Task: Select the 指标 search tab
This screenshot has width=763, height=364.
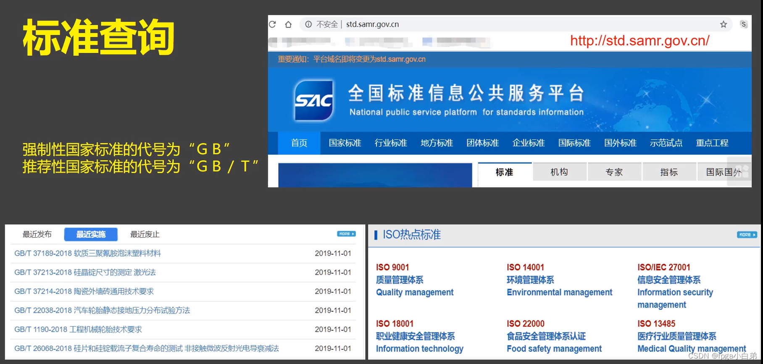Action: [669, 172]
